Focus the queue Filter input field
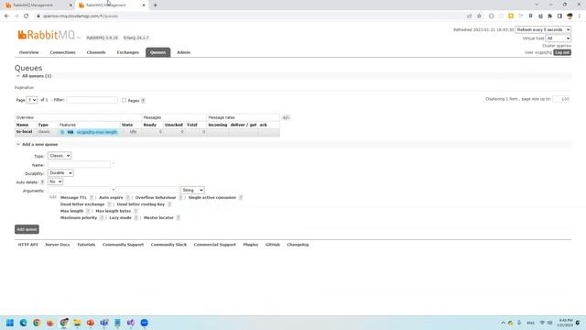 (92, 100)
